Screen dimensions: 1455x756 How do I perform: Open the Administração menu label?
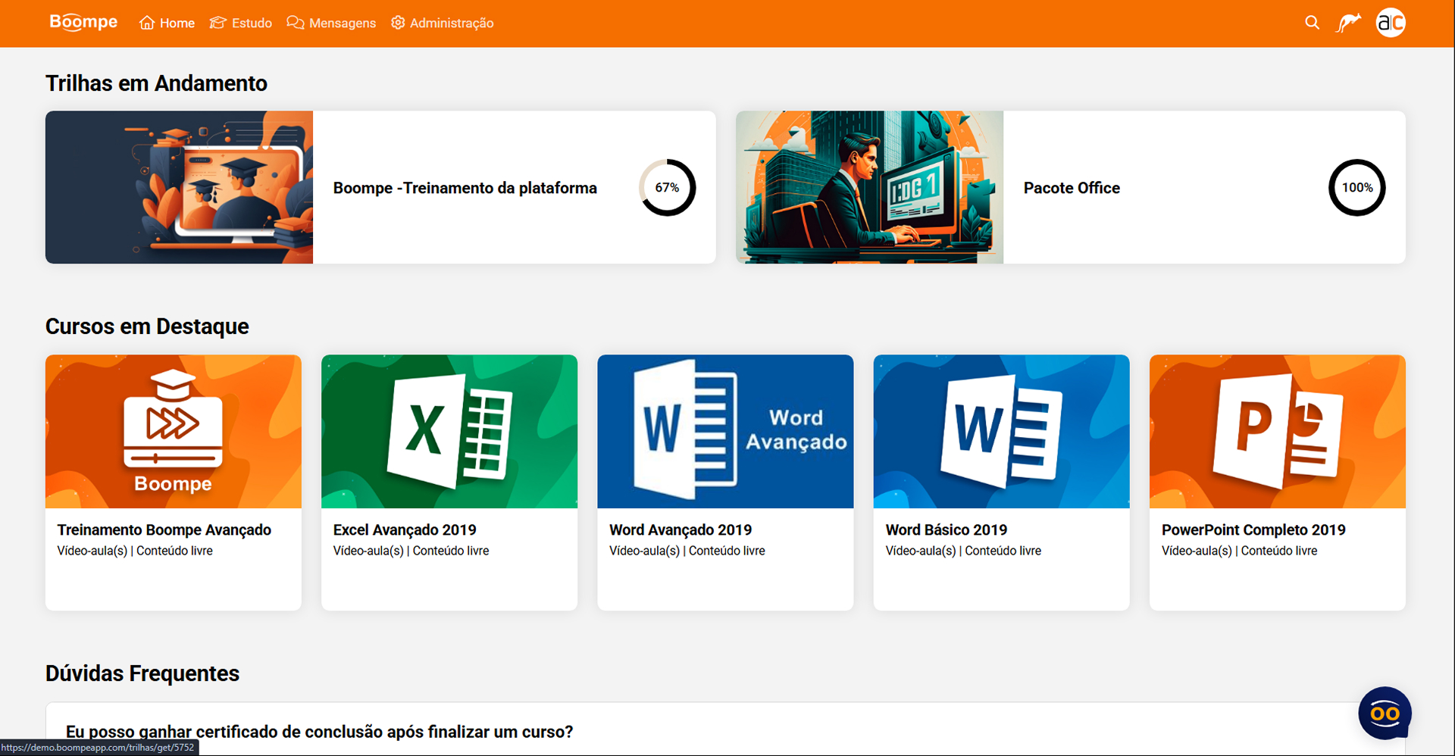click(x=452, y=23)
